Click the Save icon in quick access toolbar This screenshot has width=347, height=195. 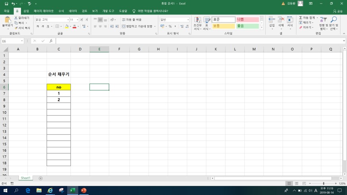point(6,4)
